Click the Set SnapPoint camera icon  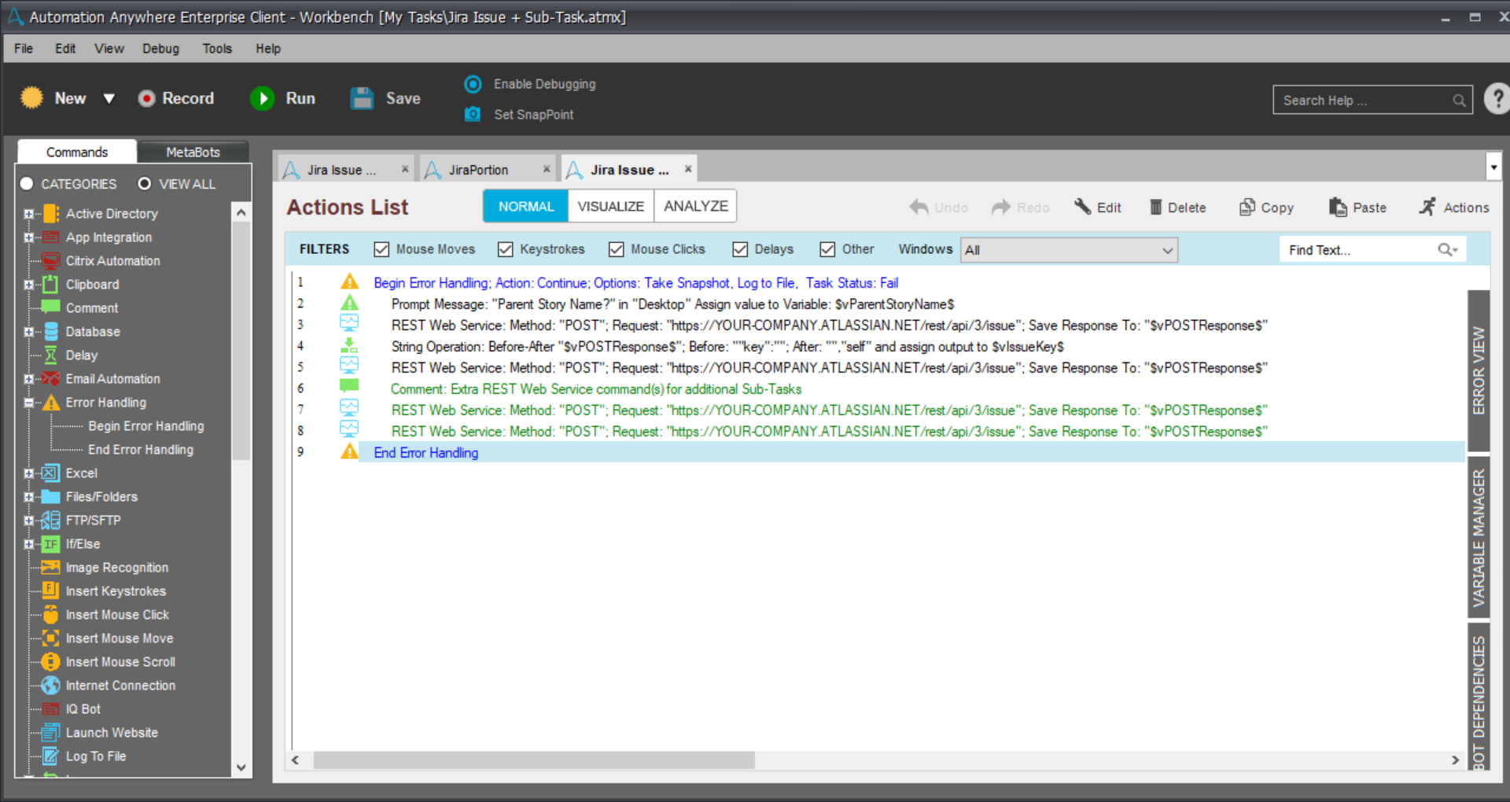coord(473,114)
